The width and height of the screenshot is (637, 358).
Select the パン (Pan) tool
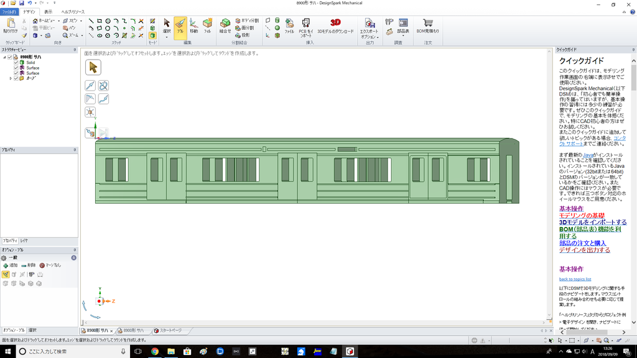coord(69,28)
